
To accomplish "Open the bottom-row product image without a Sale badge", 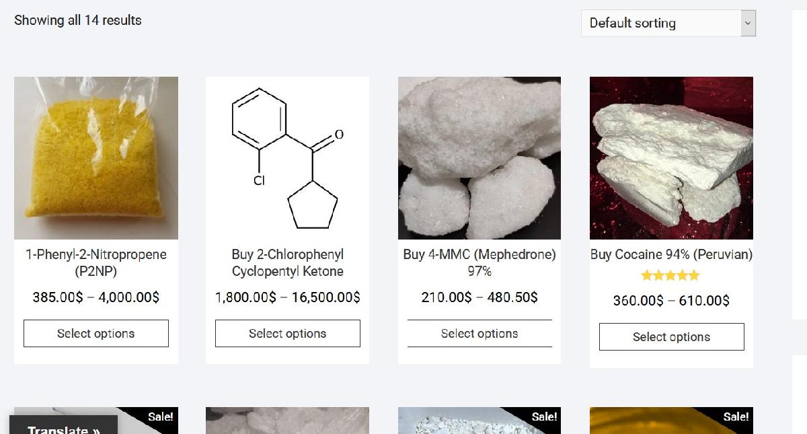I will coord(287,421).
